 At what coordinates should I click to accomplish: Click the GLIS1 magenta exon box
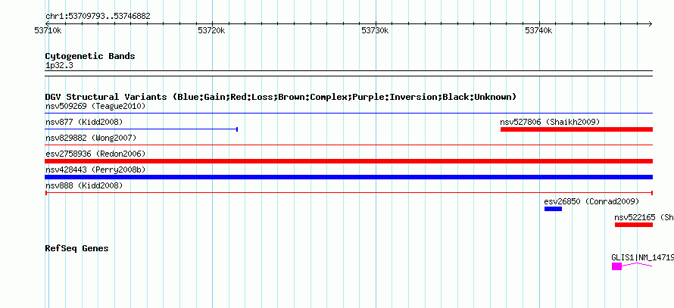pos(617,267)
